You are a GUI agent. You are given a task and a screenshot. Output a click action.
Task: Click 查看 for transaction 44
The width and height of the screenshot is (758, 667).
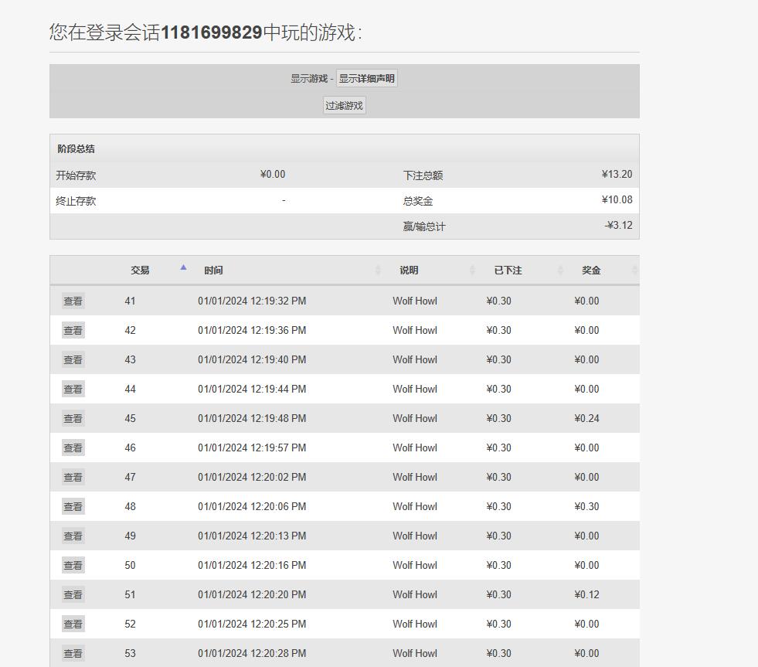73,390
